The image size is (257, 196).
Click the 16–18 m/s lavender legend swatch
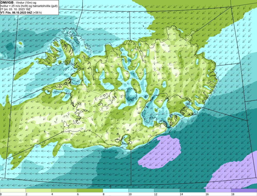pyautogui.click(x=218, y=190)
